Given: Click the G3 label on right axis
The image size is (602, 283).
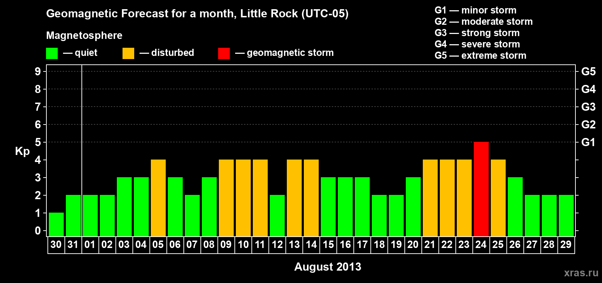Looking at the screenshot, I should point(589,107).
